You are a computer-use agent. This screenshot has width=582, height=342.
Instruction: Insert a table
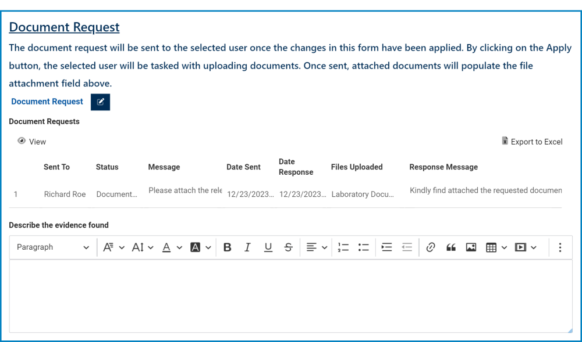pyautogui.click(x=491, y=247)
